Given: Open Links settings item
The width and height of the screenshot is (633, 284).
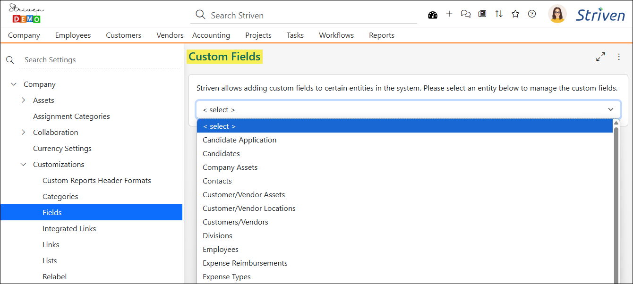Looking at the screenshot, I should (51, 245).
